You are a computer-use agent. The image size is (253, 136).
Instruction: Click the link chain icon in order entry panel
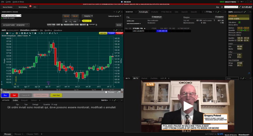pyautogui.click(x=119, y=12)
